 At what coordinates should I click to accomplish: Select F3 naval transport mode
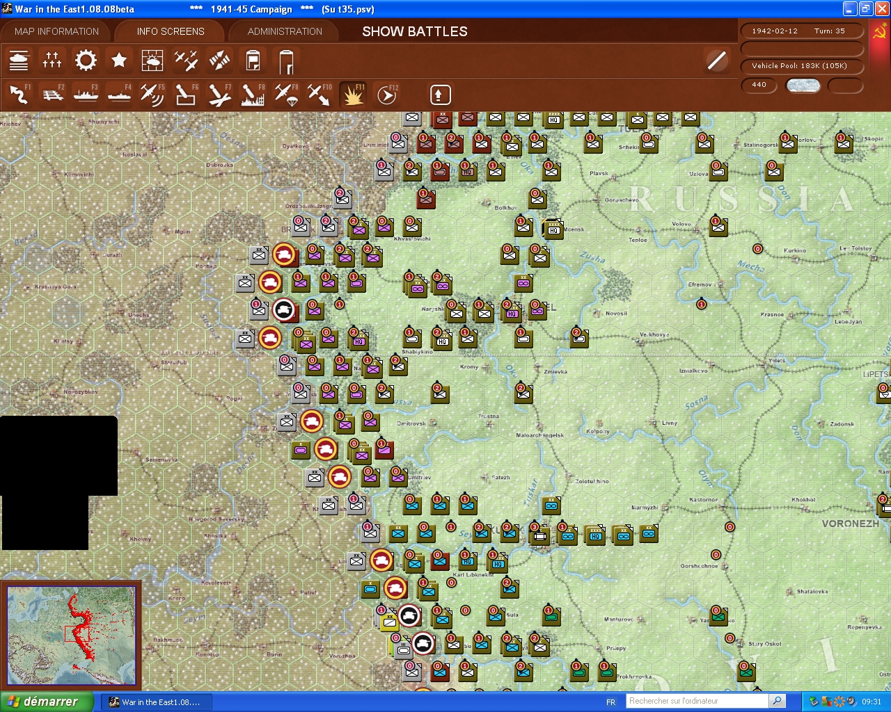(86, 94)
